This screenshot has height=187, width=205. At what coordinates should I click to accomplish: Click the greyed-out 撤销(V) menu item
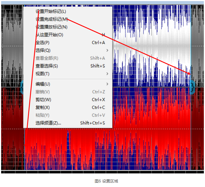pos(42,92)
